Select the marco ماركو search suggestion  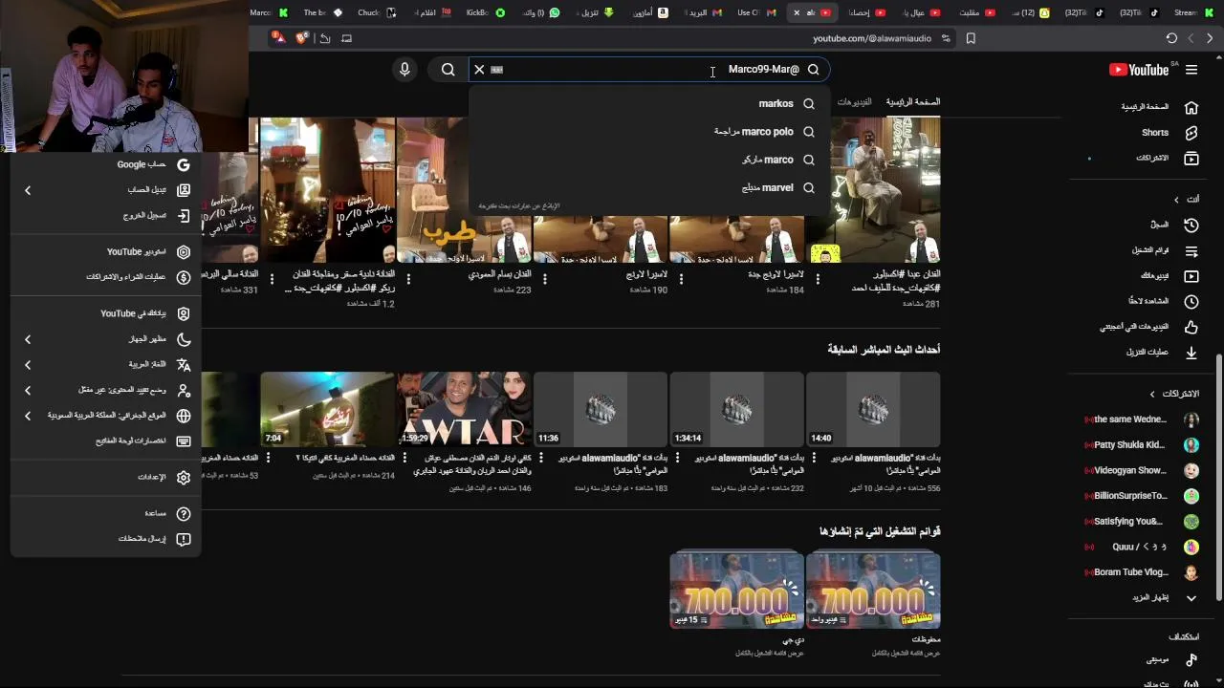(650, 160)
